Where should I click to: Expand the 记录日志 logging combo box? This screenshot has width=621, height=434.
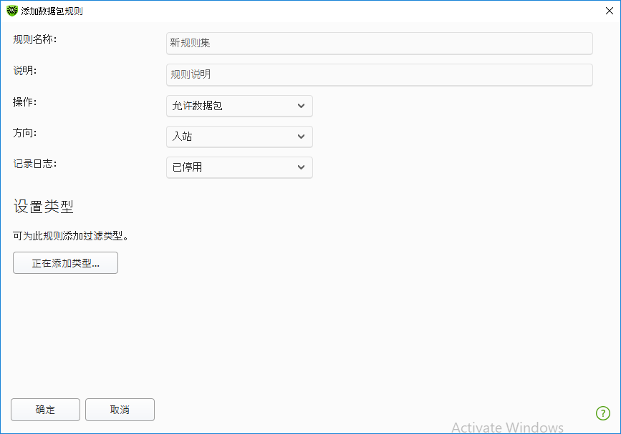[239, 167]
